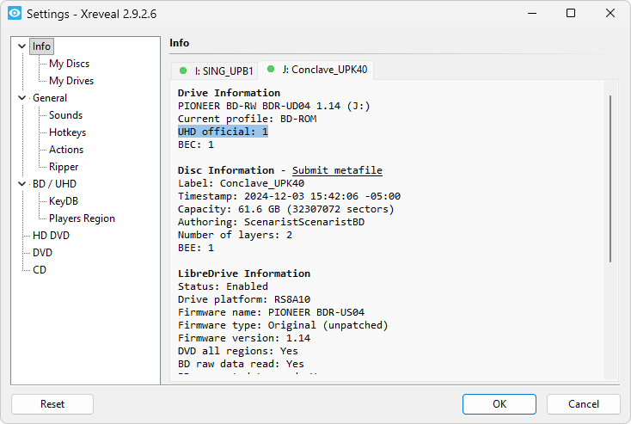Collapse the General tree node
The width and height of the screenshot is (631, 424).
21,98
